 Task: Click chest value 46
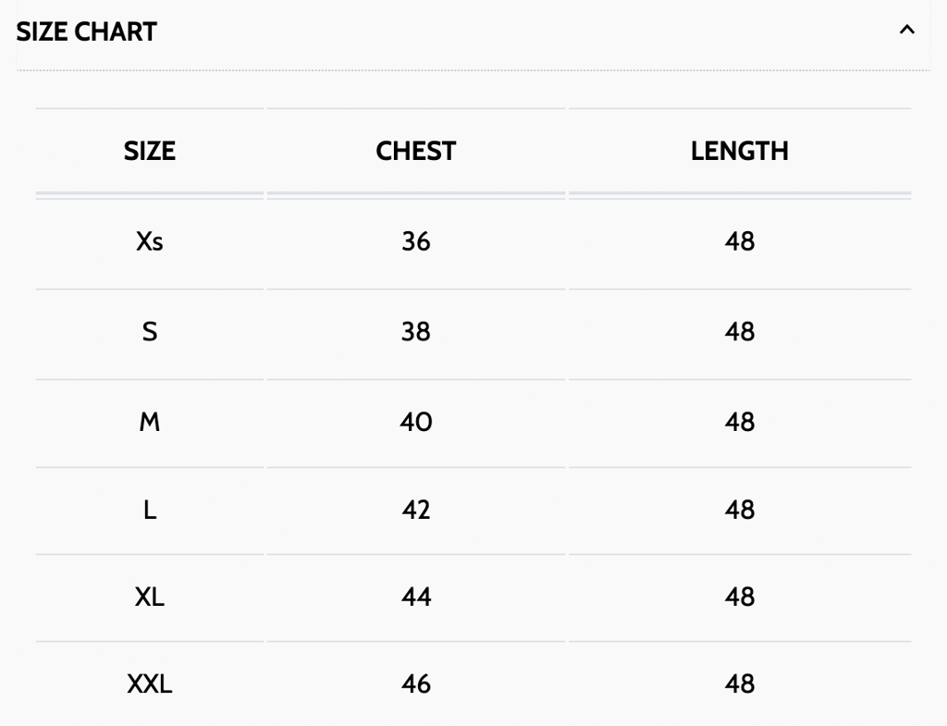click(x=416, y=684)
